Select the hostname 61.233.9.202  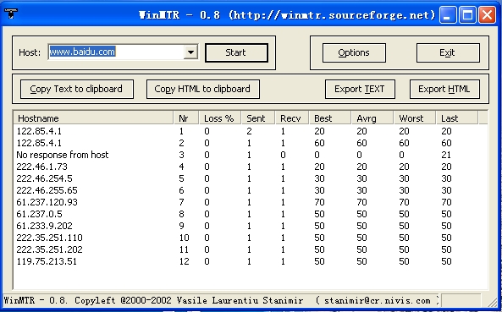45,226
